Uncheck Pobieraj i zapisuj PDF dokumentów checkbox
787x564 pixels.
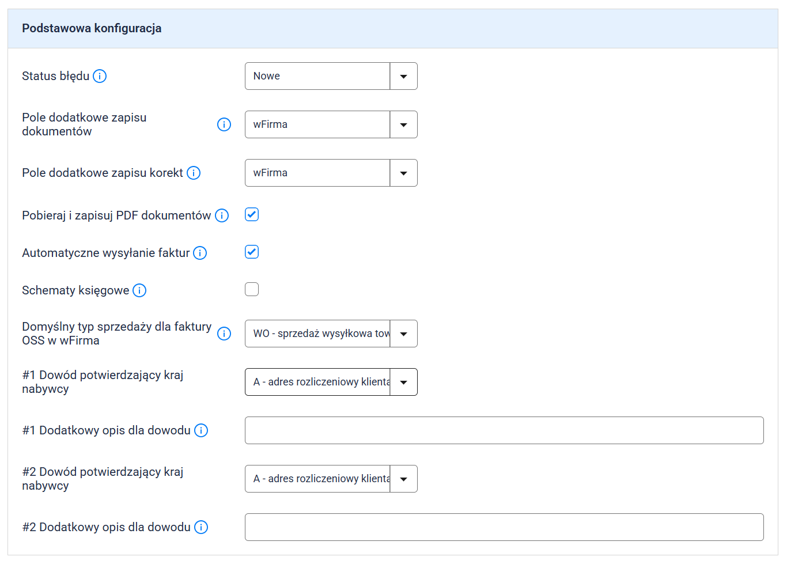point(252,215)
